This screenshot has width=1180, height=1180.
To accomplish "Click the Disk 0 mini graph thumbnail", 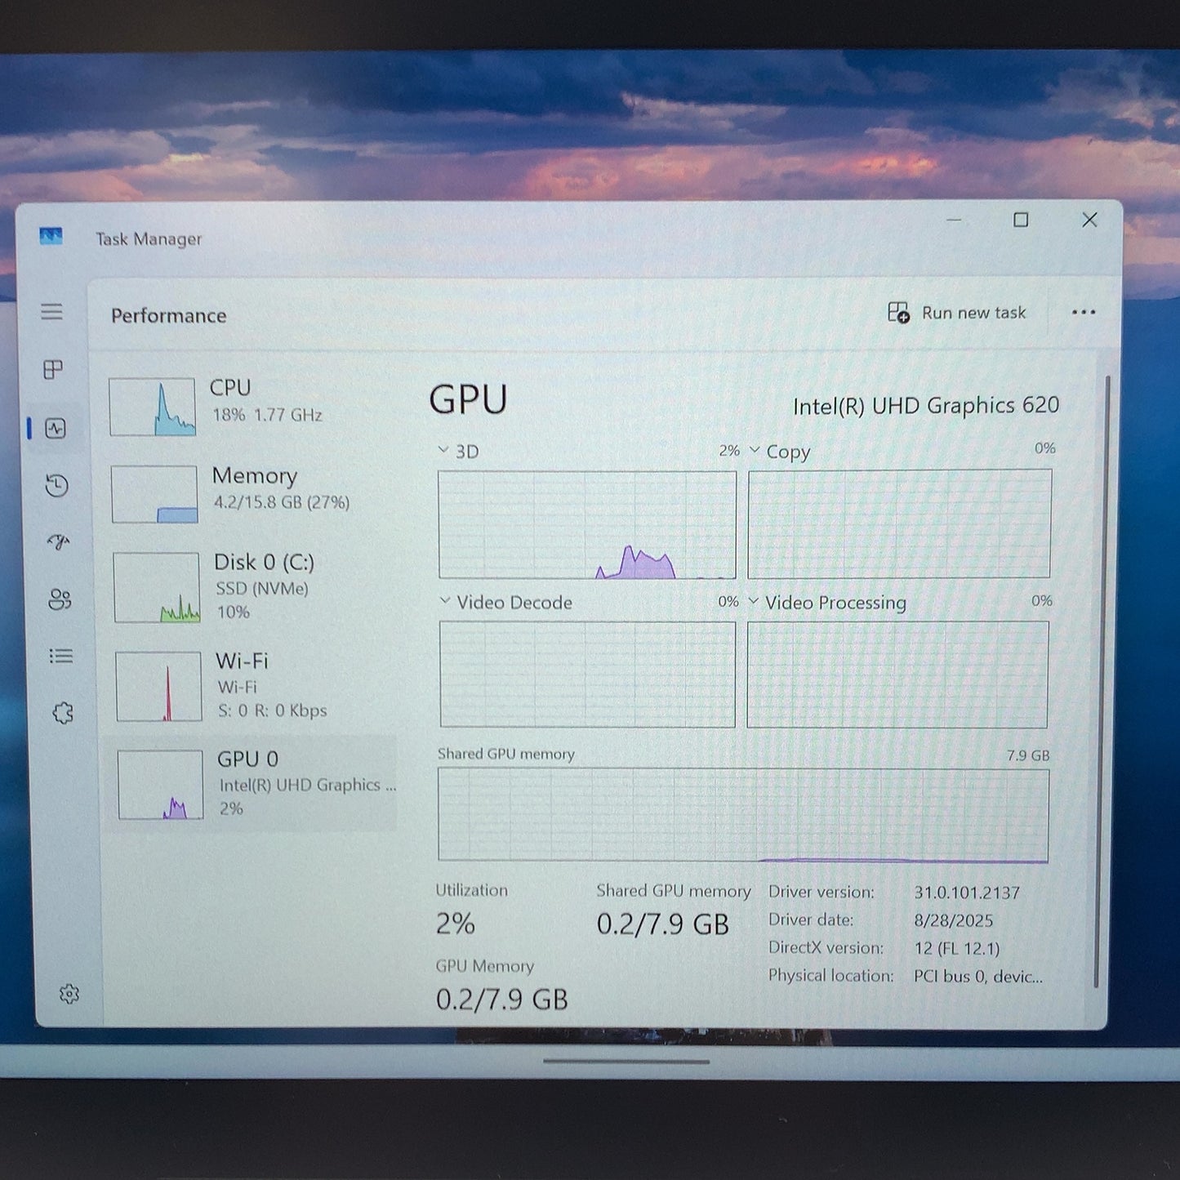I will [156, 587].
